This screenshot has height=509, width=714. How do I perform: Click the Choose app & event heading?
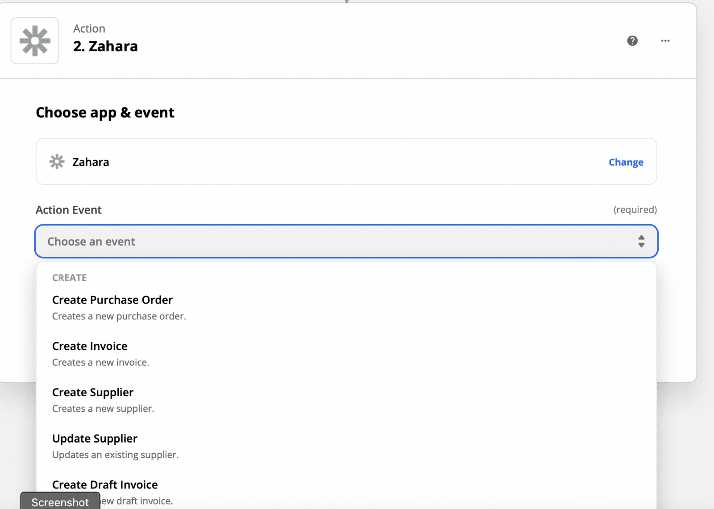(x=105, y=113)
